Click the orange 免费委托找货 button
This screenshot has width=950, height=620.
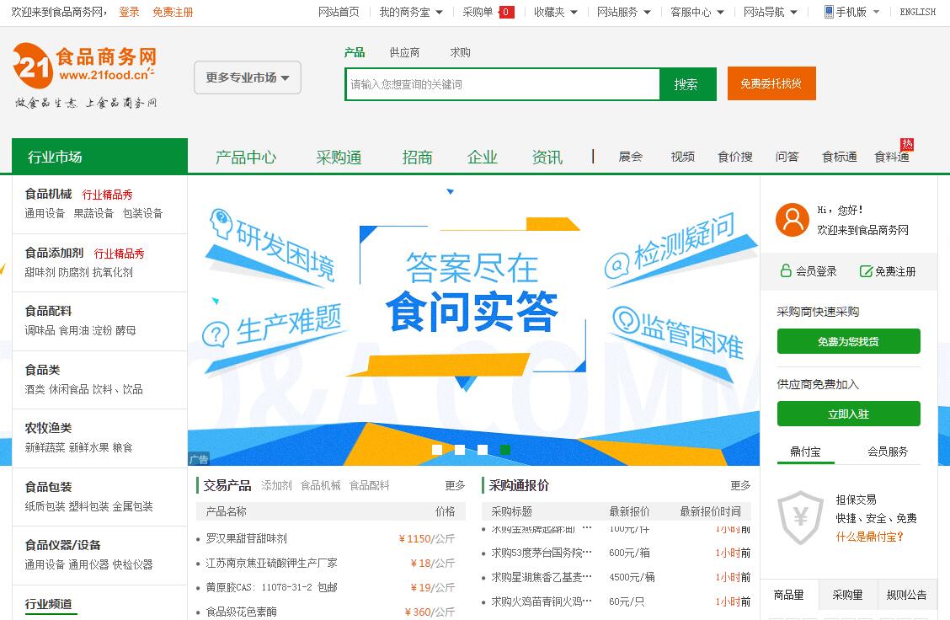pos(771,84)
